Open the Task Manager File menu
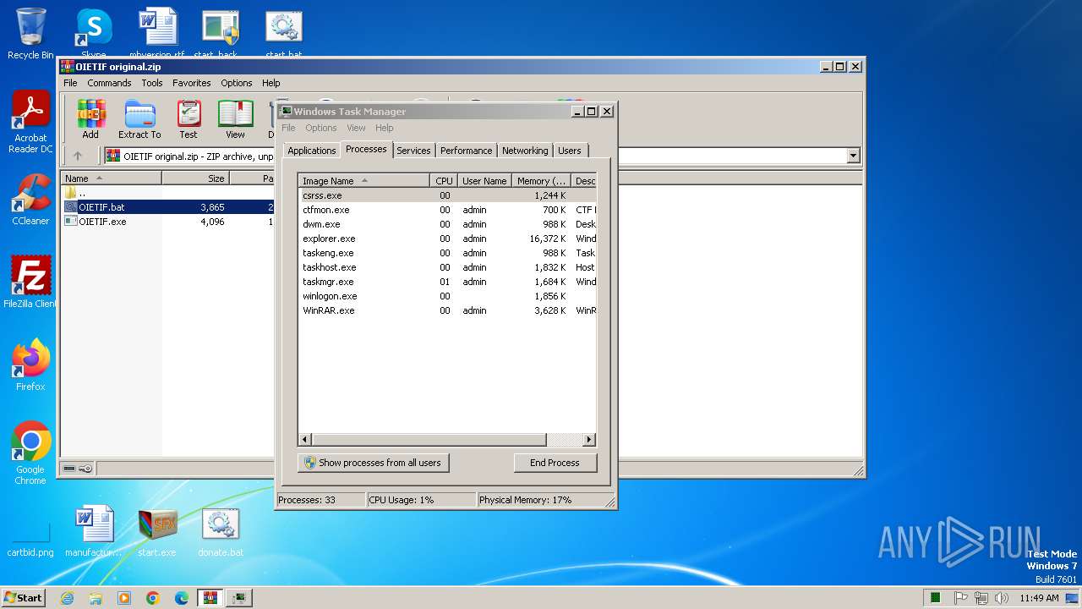1082x609 pixels. coord(288,128)
